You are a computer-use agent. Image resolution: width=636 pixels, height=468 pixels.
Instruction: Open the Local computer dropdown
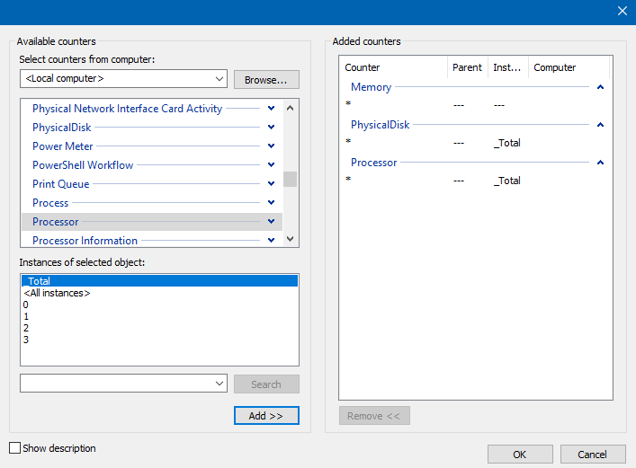[x=123, y=79]
